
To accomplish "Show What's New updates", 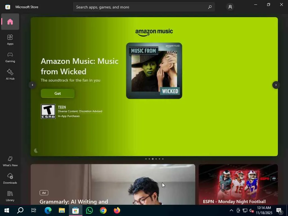I will (x=10, y=161).
